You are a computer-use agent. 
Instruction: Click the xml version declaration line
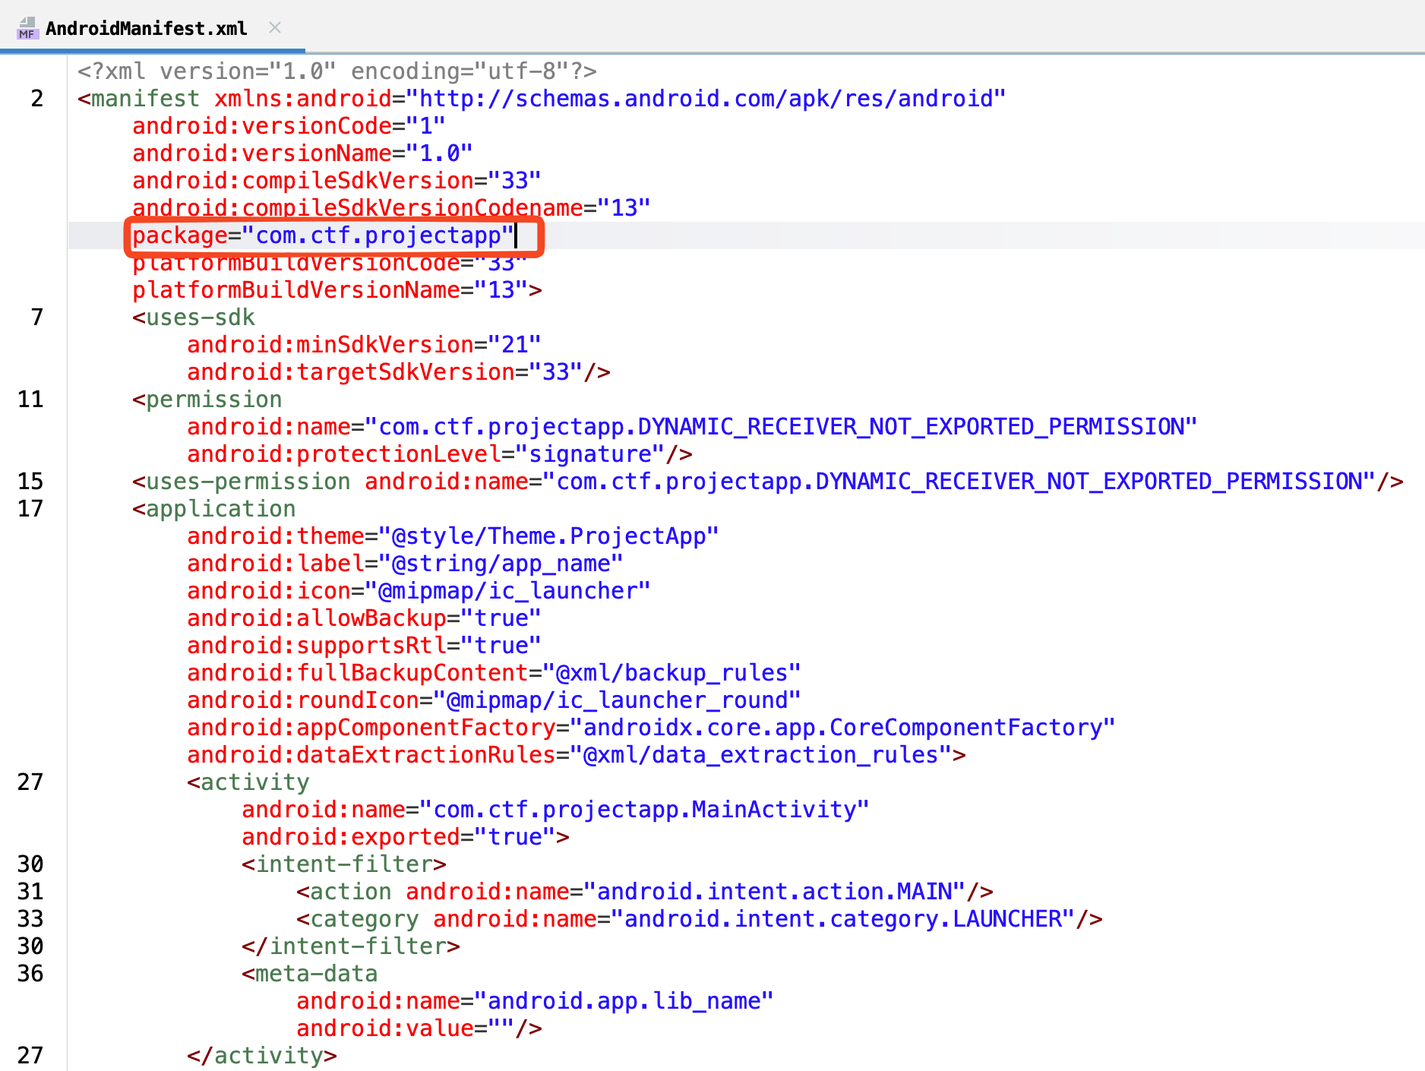pos(337,71)
